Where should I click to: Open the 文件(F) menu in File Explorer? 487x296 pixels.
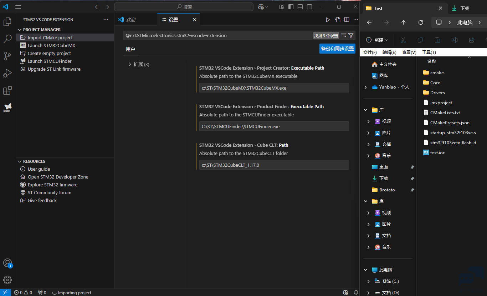pyautogui.click(x=370, y=52)
